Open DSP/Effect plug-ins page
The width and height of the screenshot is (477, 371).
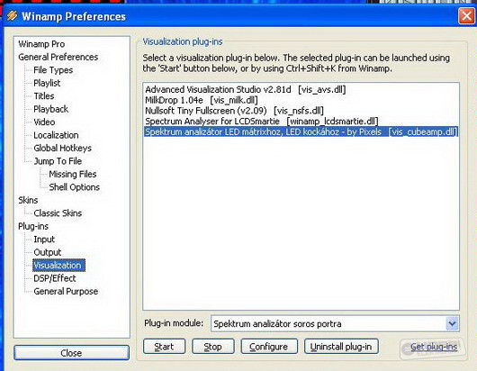tap(55, 278)
